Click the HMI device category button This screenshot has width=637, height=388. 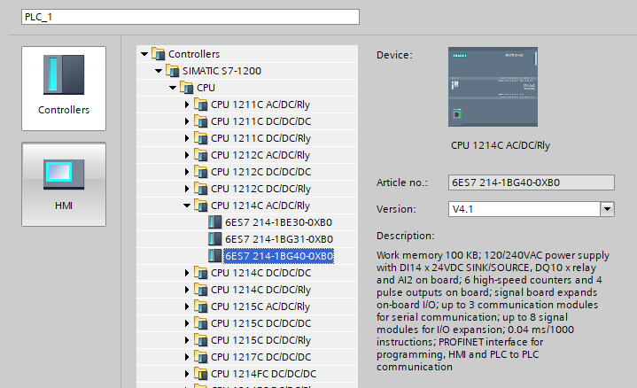click(x=64, y=184)
